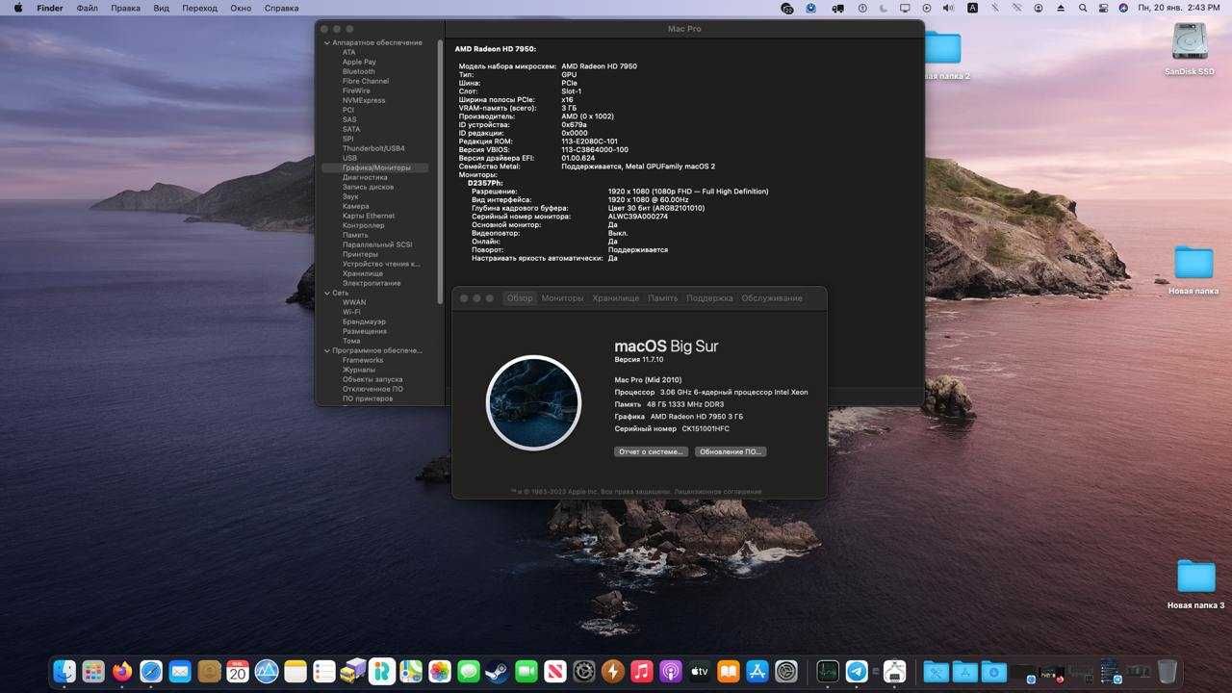The width and height of the screenshot is (1232, 693).
Task: Select Диагностика in sidebar
Action: (365, 177)
